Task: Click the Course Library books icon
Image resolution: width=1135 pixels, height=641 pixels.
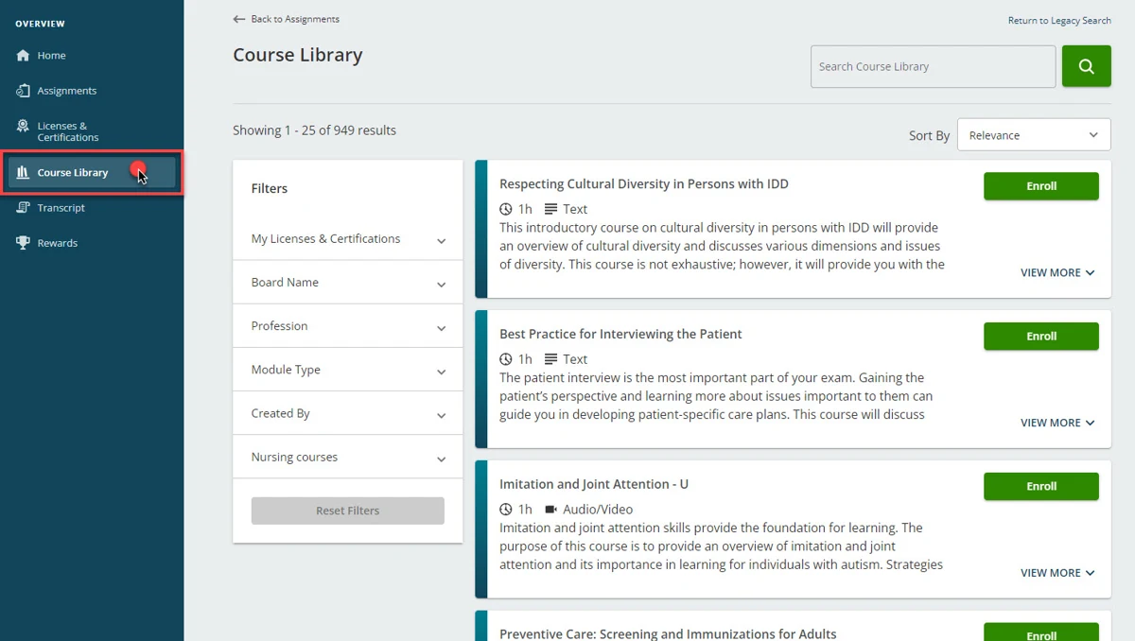Action: (x=24, y=173)
